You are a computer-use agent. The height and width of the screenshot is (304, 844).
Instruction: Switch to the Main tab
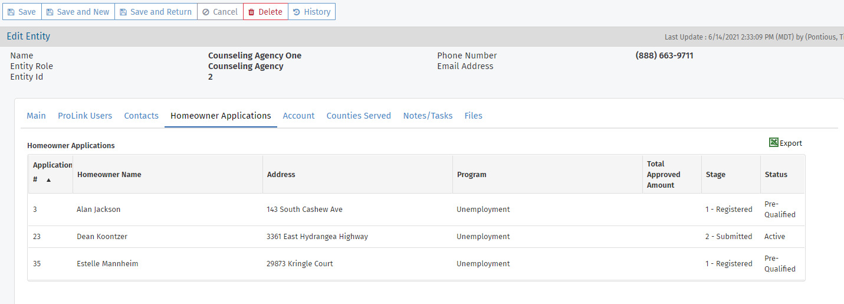[x=36, y=116]
